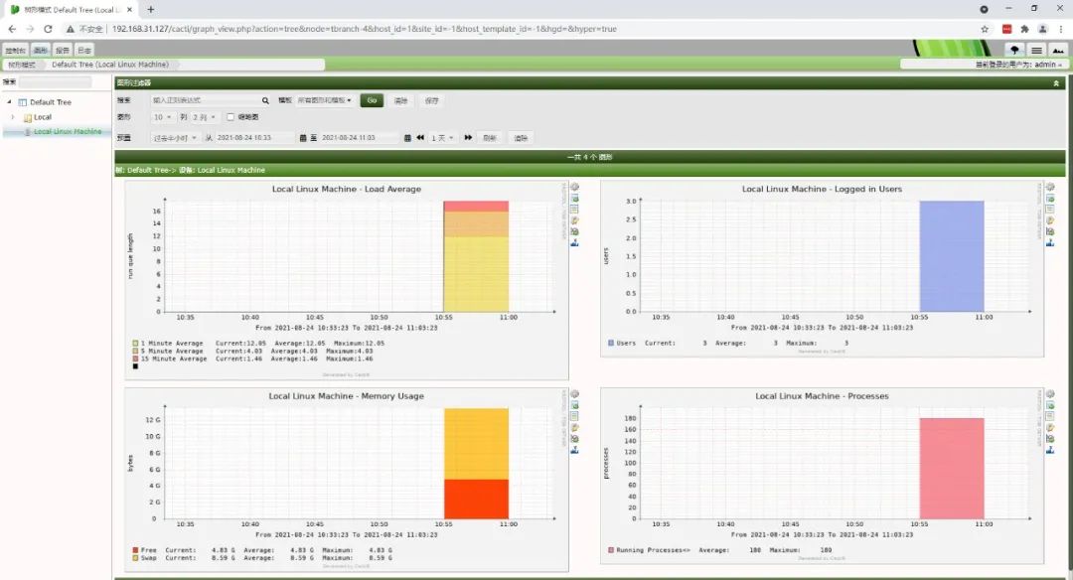Viewport: 1073px width, 580px height.
Task: Click the regular expression search field in the graph filter
Action: click(x=206, y=100)
